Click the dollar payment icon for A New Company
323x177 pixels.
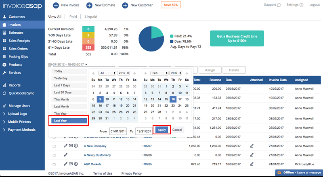pyautogui.click(x=76, y=145)
